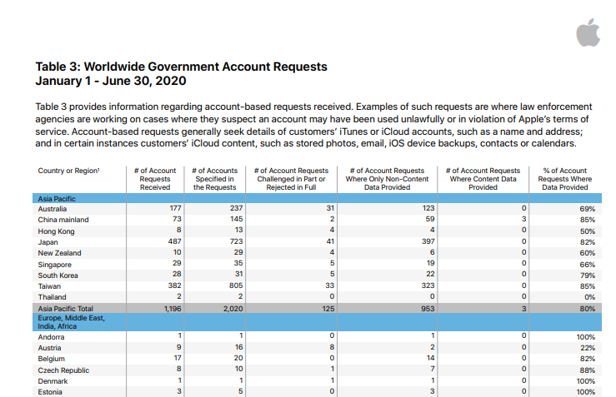
Task: Click South Korea's data provided percentage 79%
Action: (x=588, y=275)
